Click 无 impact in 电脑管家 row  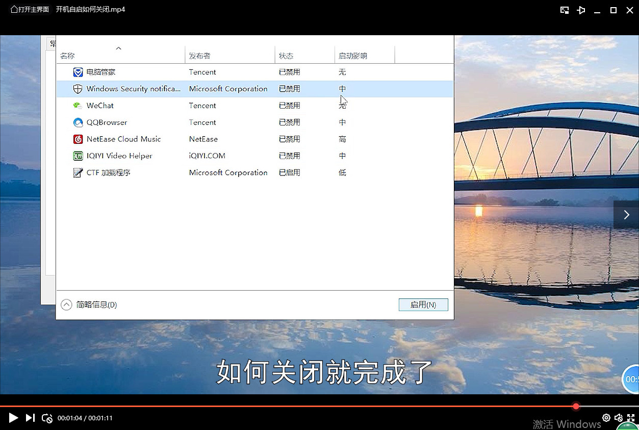pyautogui.click(x=342, y=72)
